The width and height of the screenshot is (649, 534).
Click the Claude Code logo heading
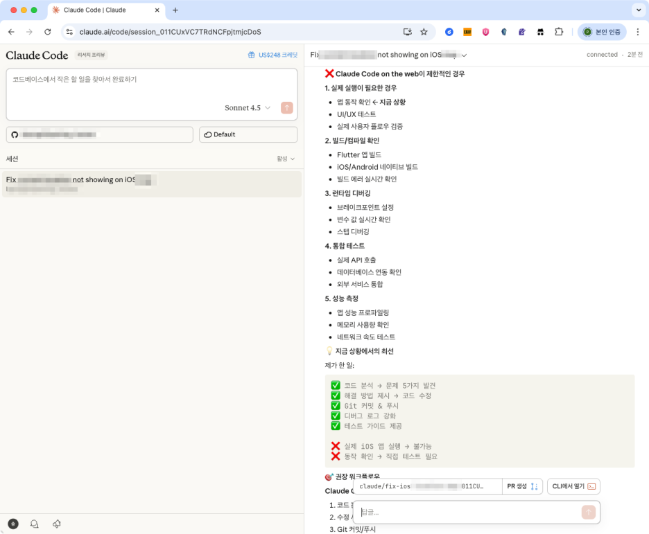37,55
